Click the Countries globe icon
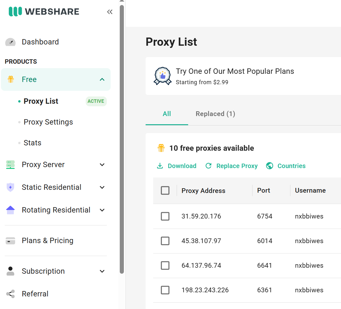Viewport: 341px width, 309px height. pyautogui.click(x=270, y=166)
